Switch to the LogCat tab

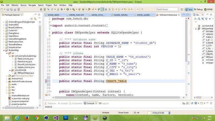click(x=104, y=103)
